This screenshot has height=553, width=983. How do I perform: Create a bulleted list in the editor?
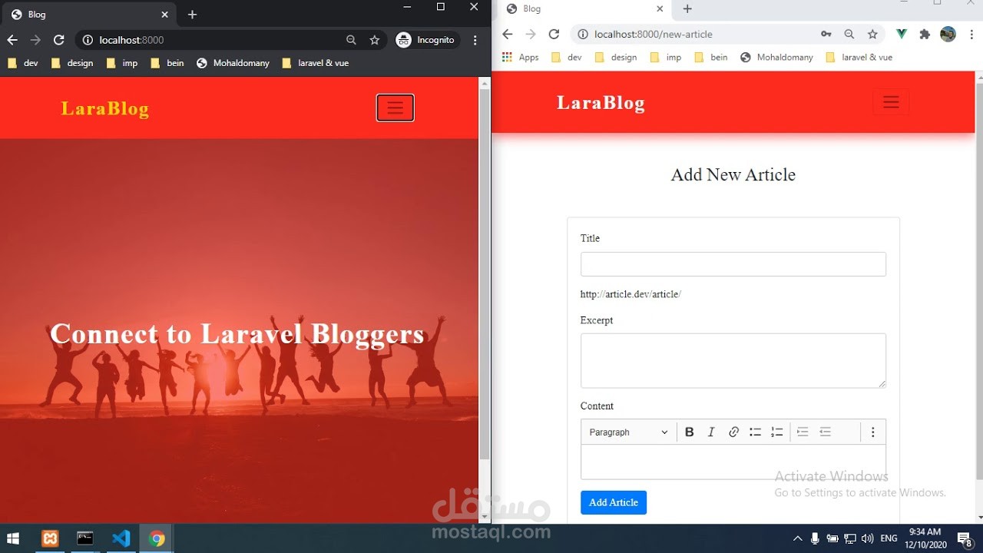(x=755, y=432)
